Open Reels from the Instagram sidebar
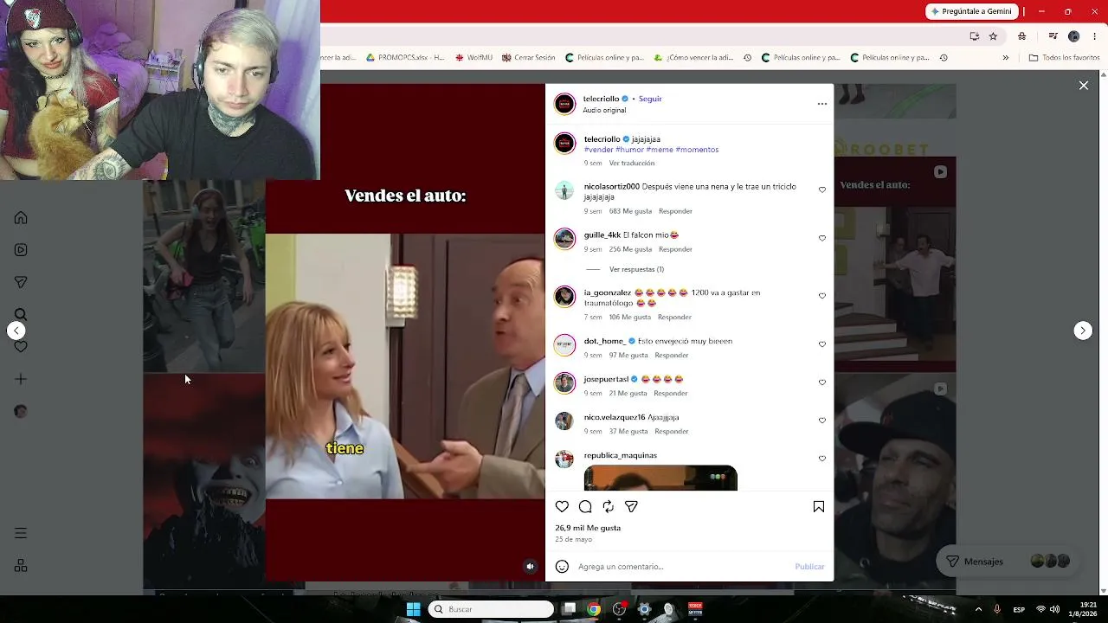1108x623 pixels. click(x=21, y=250)
